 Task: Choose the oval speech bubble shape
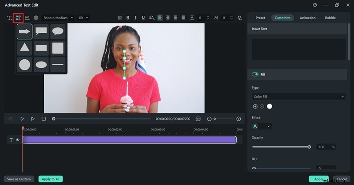[x=58, y=31]
